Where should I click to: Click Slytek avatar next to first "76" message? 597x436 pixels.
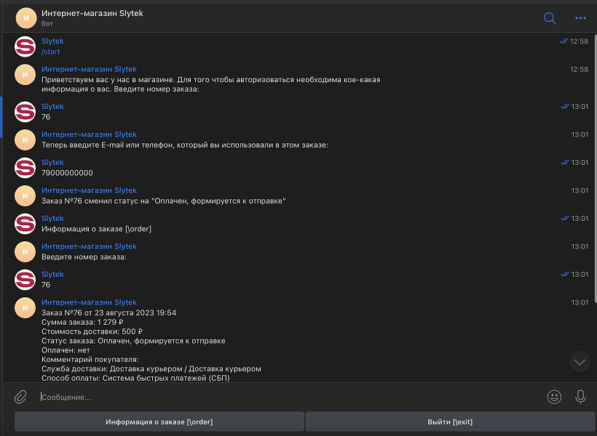click(x=25, y=111)
